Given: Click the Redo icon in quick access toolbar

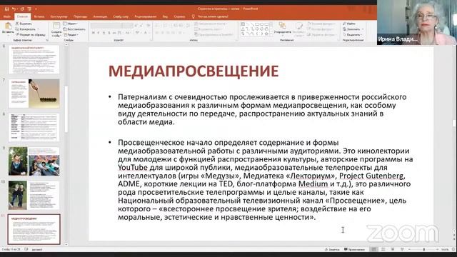Looking at the screenshot, I should tap(22, 9).
